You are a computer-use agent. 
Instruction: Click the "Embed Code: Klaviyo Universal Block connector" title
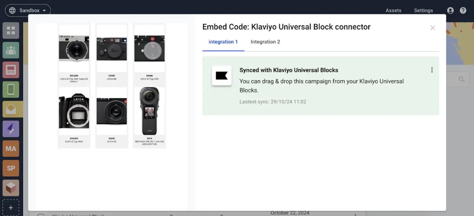pos(286,27)
